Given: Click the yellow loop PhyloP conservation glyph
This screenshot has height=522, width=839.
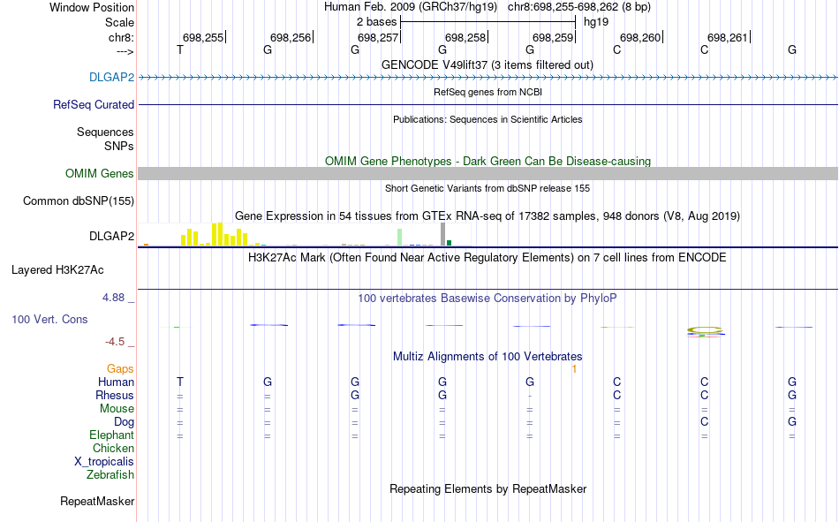Looking at the screenshot, I should pyautogui.click(x=706, y=331).
